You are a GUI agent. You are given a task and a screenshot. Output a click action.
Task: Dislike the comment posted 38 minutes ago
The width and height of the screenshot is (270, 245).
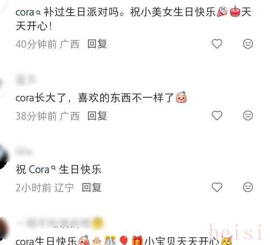point(248,115)
